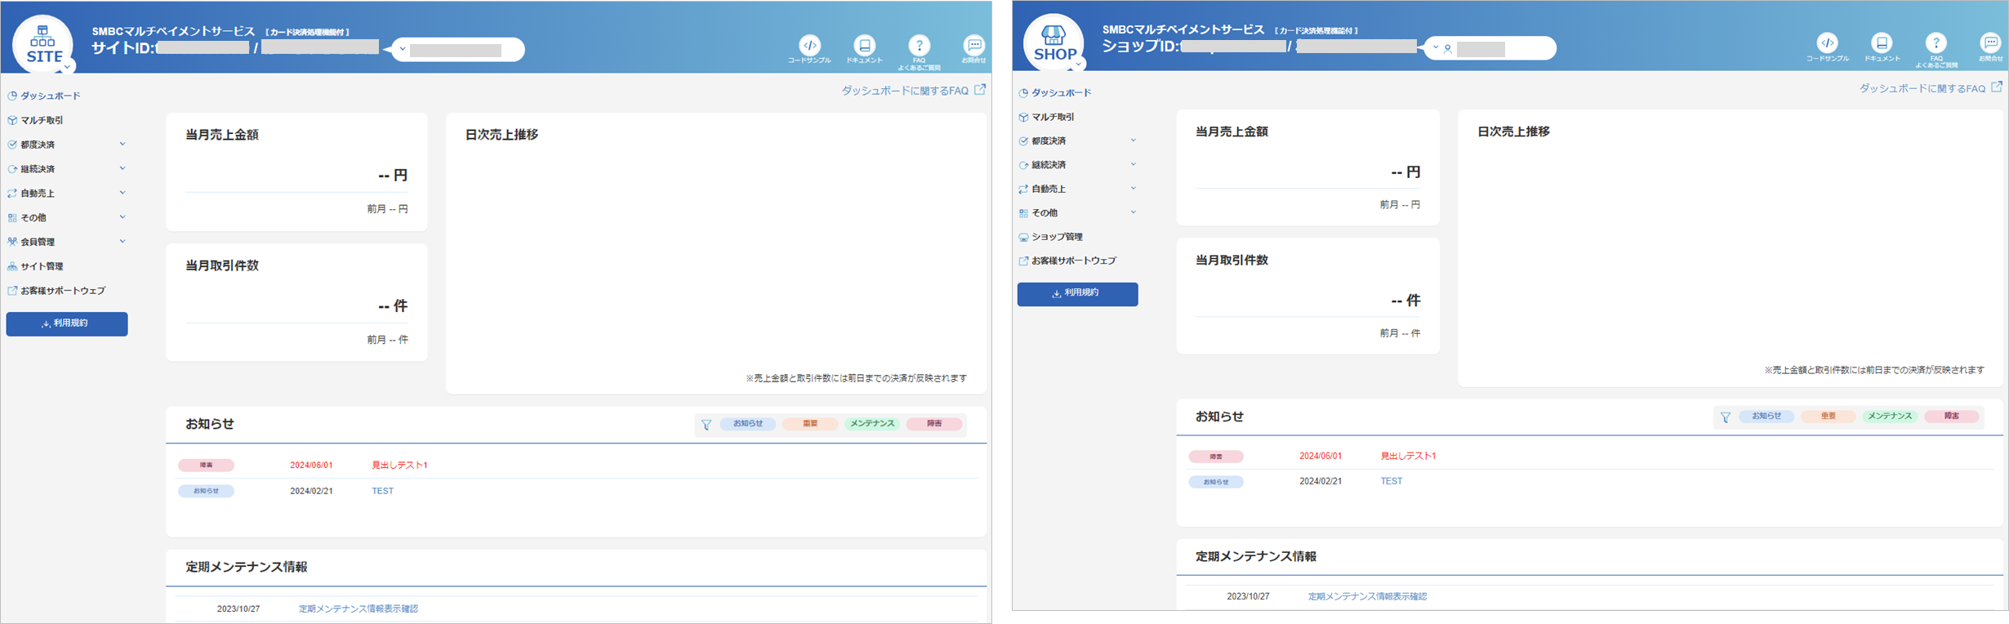This screenshot has width=2009, height=624.
Task: Expand その他 chevron in the SHOP sidebar
Action: [1134, 212]
